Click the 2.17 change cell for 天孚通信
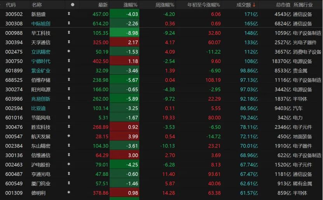 [124, 42]
